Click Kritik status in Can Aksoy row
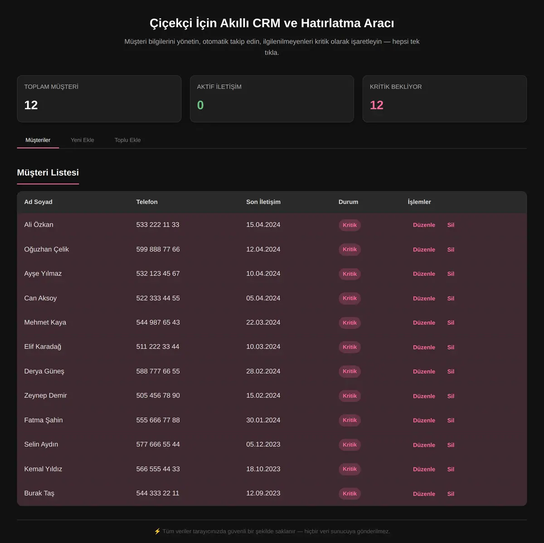The width and height of the screenshot is (544, 543). pos(350,298)
